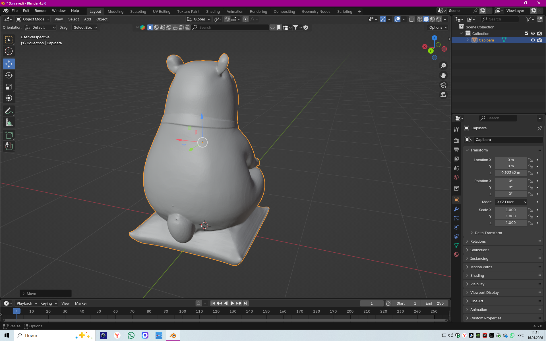Uncheck Collection exclude checkbox
The height and width of the screenshot is (341, 546).
click(x=526, y=34)
